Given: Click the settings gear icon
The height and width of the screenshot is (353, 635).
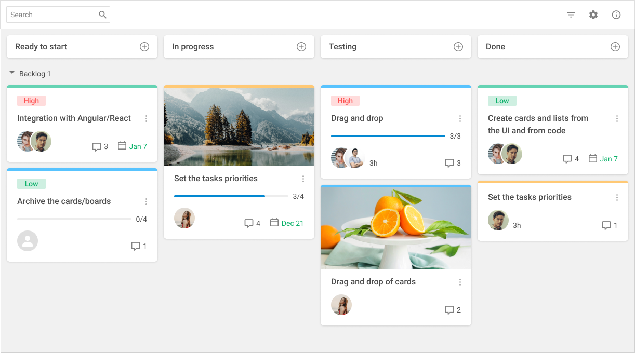Looking at the screenshot, I should point(593,15).
